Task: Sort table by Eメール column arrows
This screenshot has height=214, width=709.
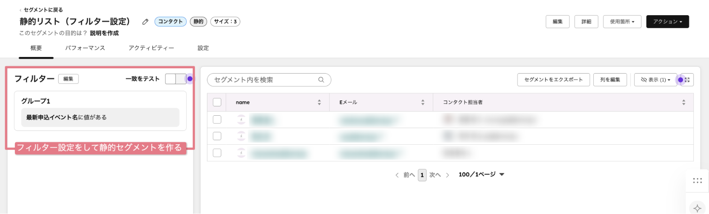Action: 422,102
